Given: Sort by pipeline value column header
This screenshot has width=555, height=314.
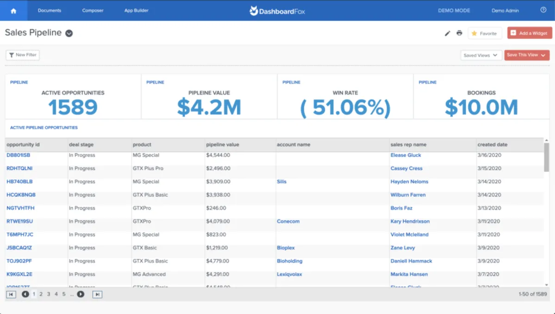Looking at the screenshot, I should (222, 145).
